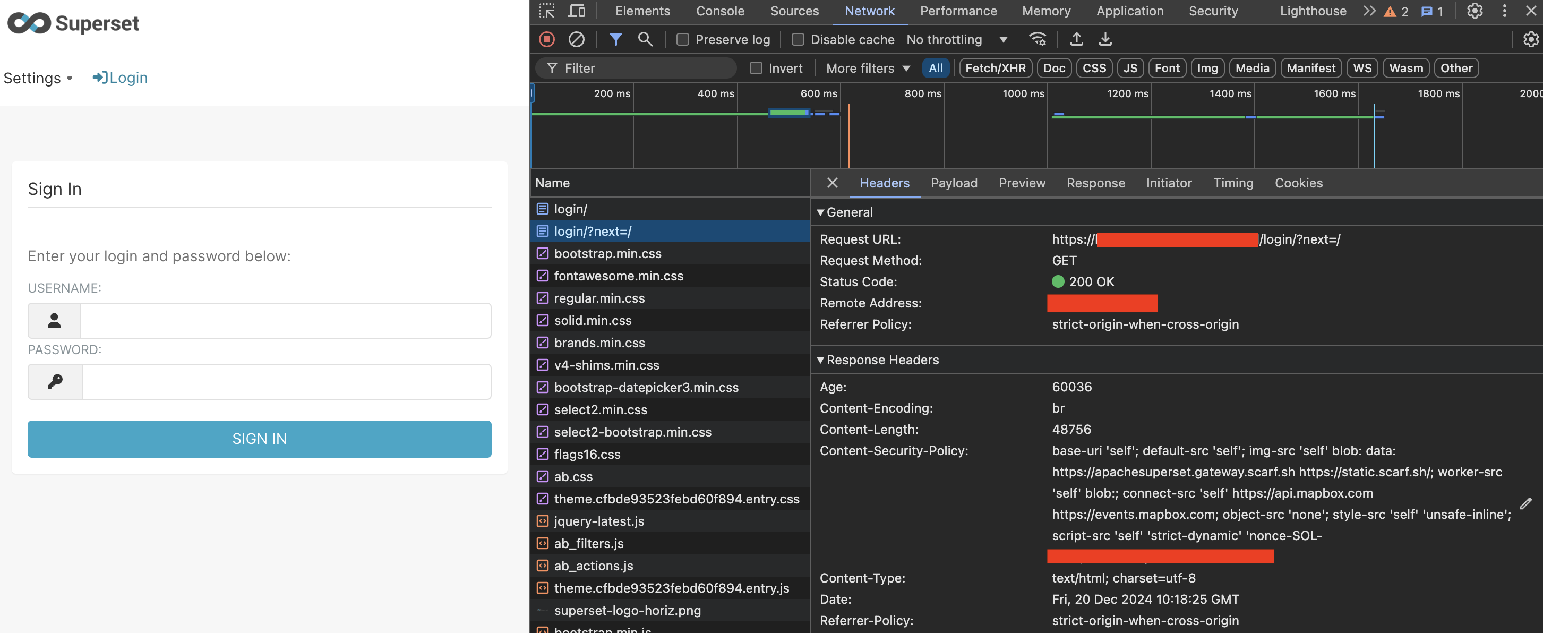Filter requests by WS type

click(x=1362, y=69)
